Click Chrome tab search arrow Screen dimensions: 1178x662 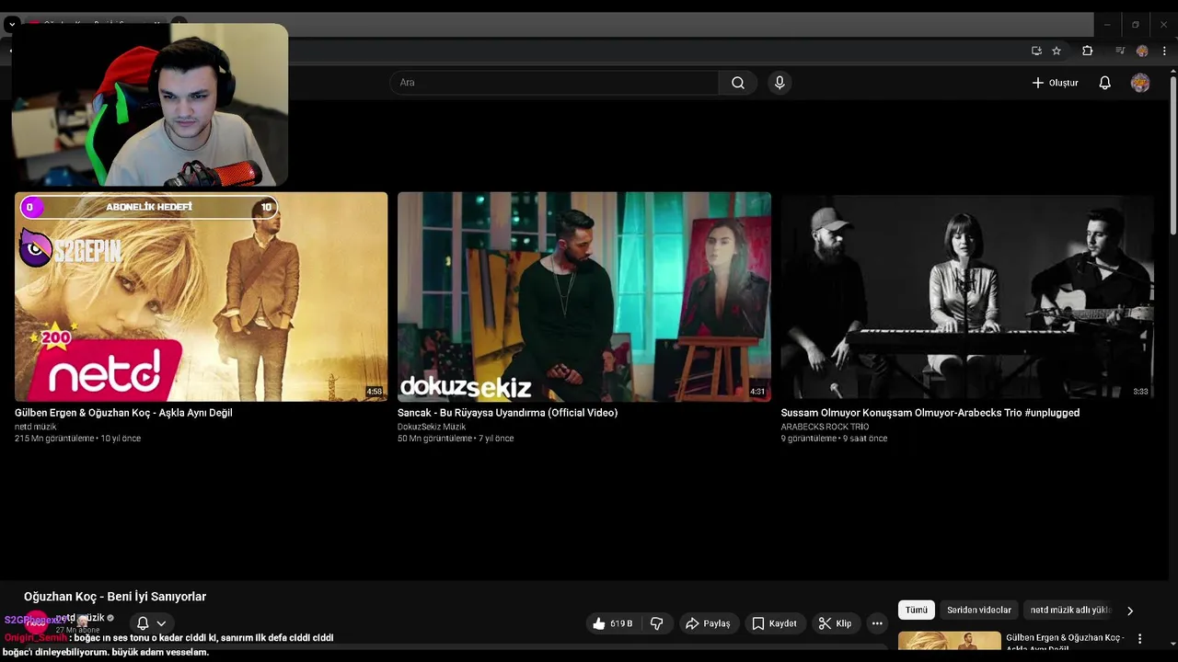tap(11, 25)
